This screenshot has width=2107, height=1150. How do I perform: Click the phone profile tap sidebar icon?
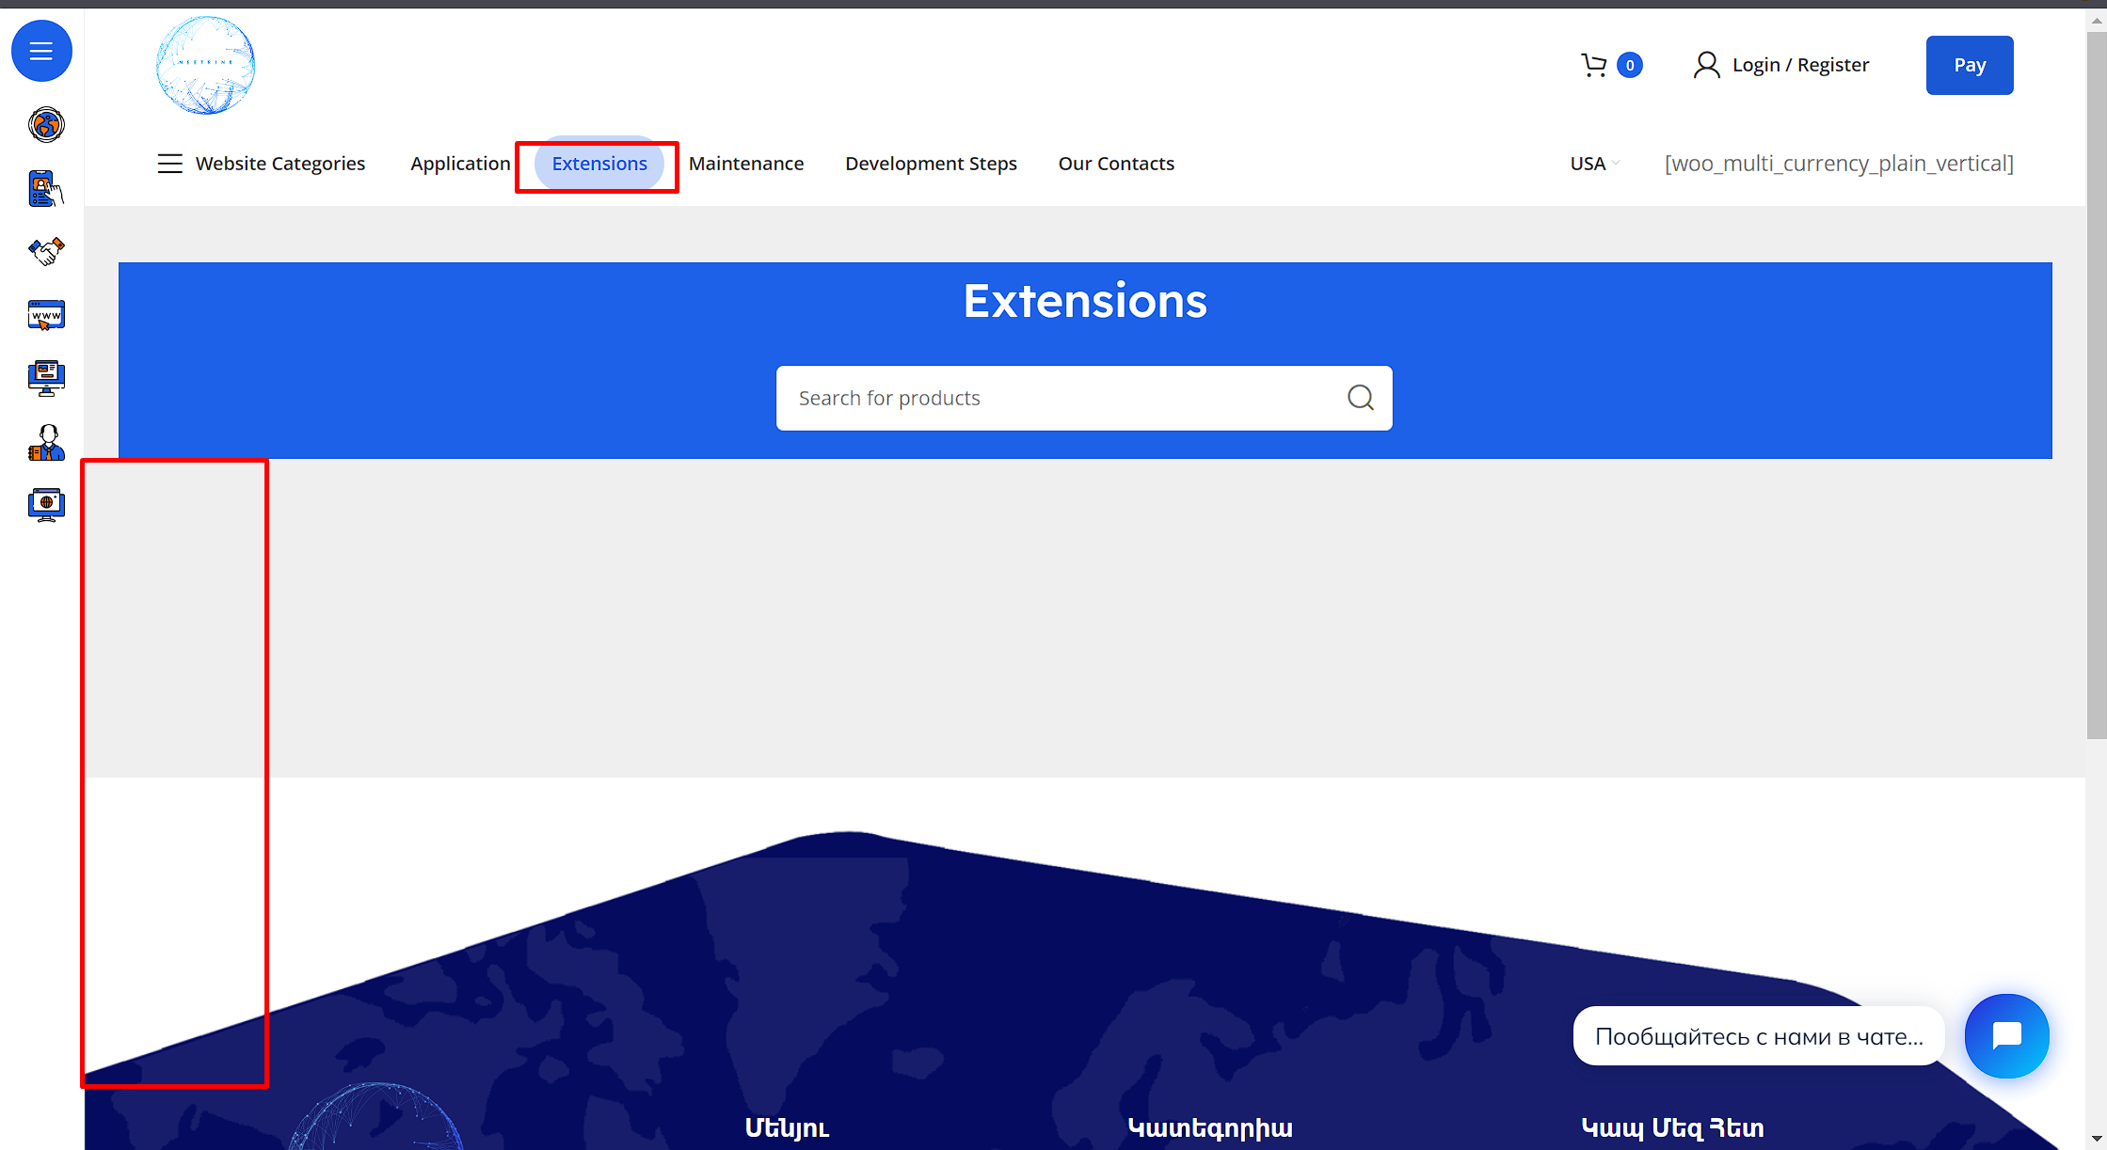pyautogui.click(x=46, y=188)
